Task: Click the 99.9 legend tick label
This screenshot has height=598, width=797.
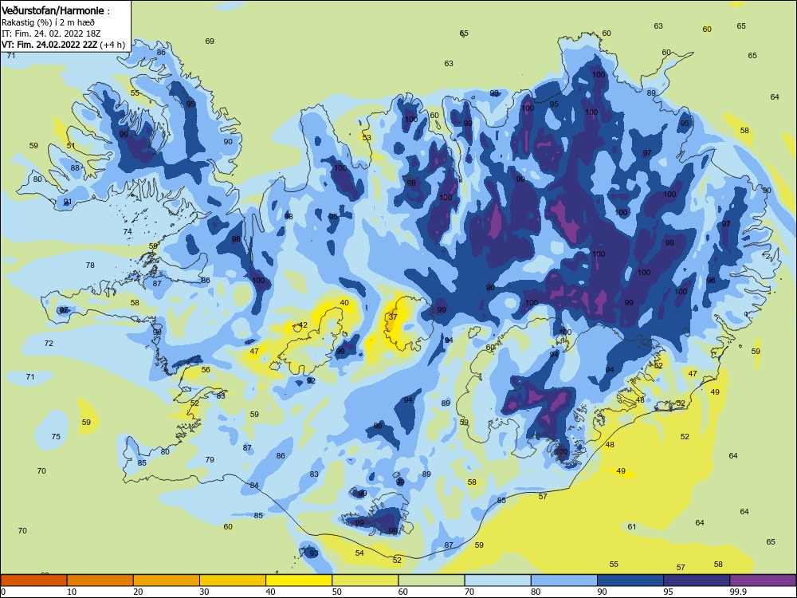Action: (x=739, y=592)
